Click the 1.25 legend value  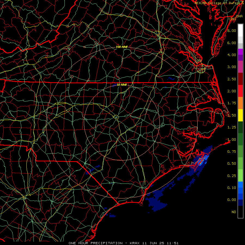[232, 127]
